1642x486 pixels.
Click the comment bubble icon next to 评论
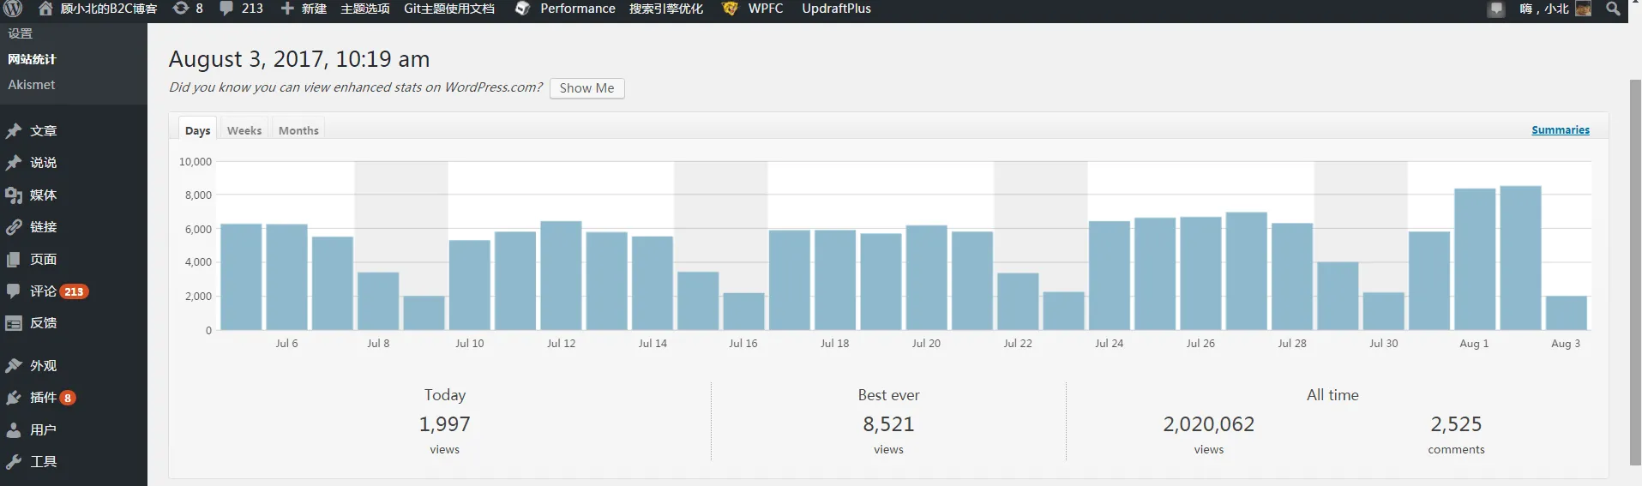(14, 291)
